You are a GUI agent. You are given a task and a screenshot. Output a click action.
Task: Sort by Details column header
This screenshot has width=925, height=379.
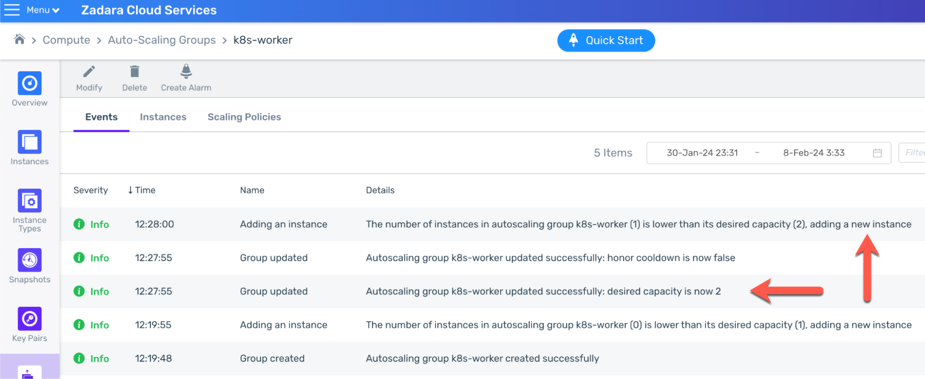tap(380, 190)
